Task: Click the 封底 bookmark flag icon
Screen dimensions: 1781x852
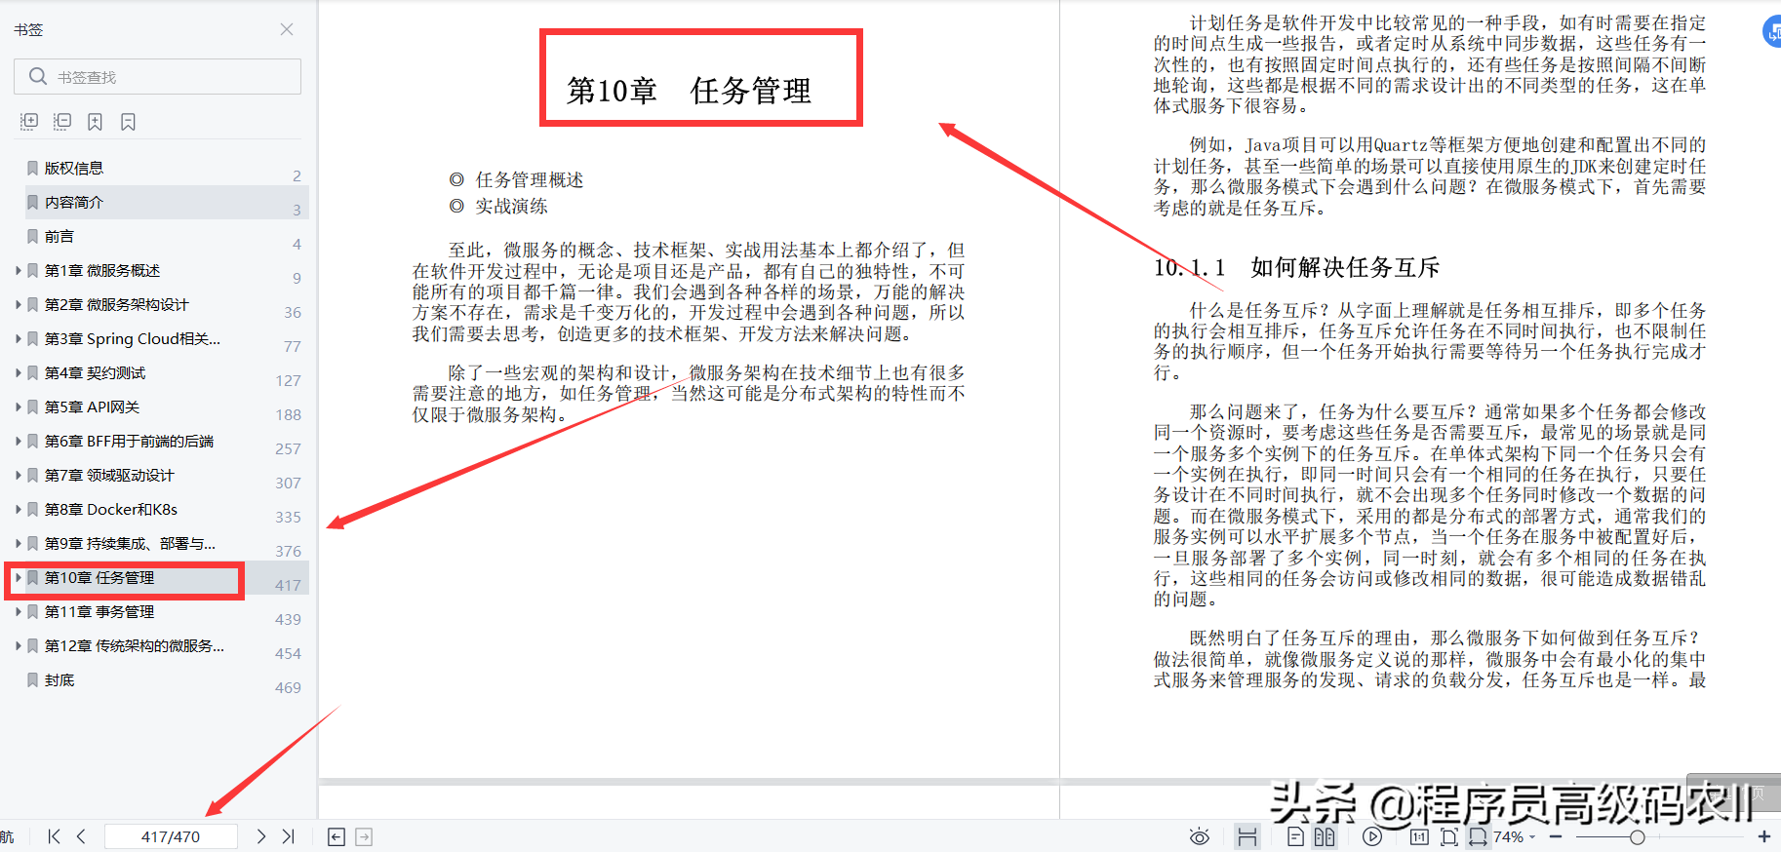Action: 33,679
